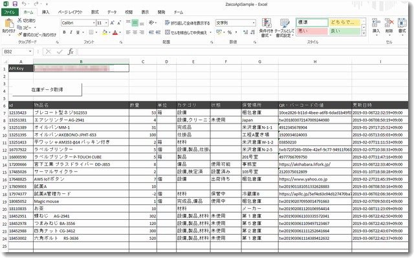Toggle center alignment button
Viewport: 414px width, 258px height.
pyautogui.click(x=135, y=32)
